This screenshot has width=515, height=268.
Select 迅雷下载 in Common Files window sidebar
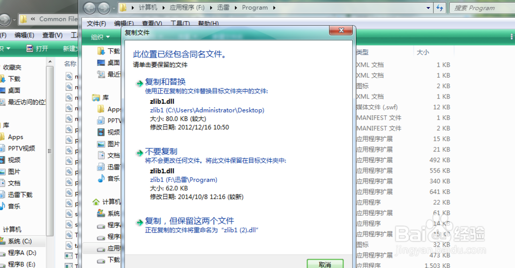coord(16,195)
